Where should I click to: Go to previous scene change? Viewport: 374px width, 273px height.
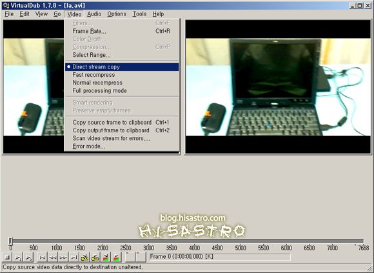(x=106, y=258)
